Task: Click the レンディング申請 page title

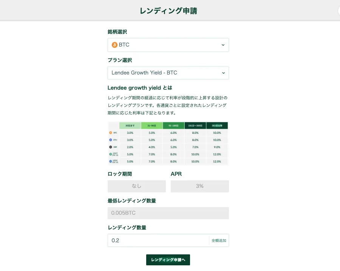Action: [168, 11]
